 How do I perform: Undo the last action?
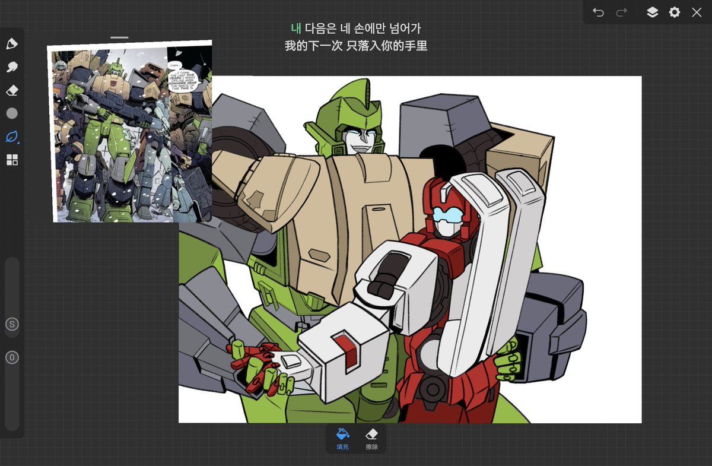click(x=598, y=12)
